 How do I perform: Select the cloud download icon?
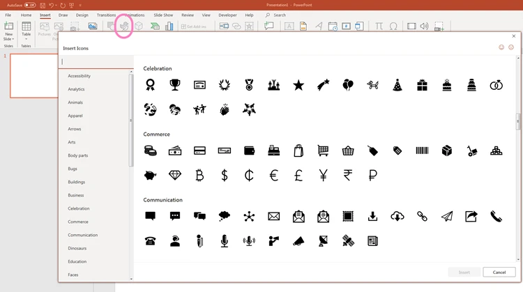point(397,217)
